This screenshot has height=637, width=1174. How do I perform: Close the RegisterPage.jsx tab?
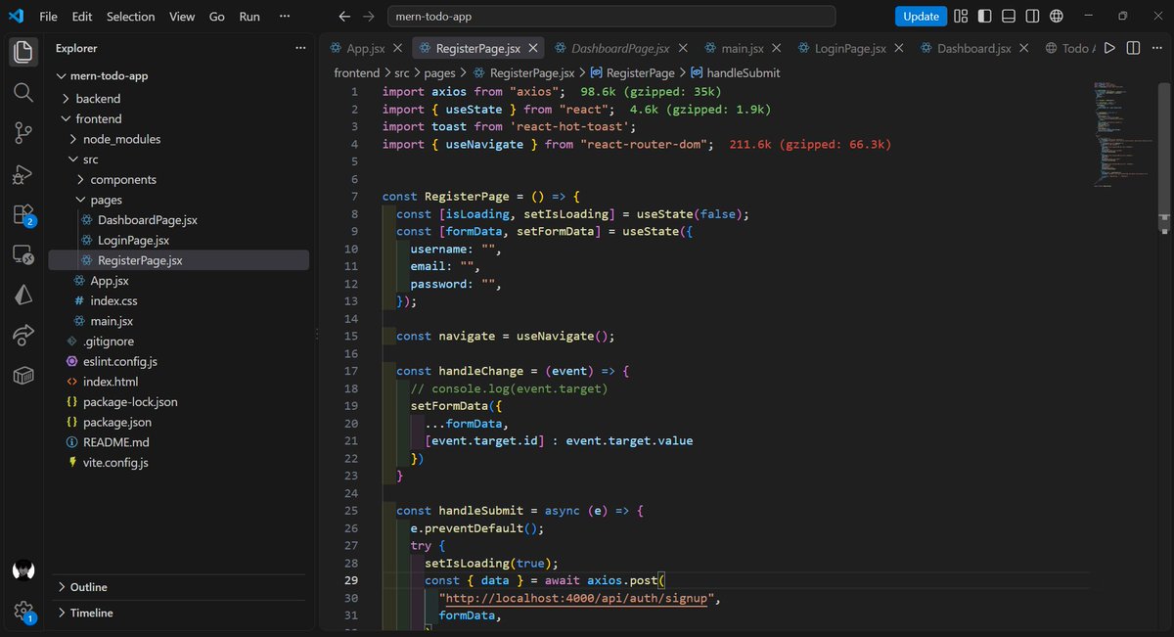535,48
